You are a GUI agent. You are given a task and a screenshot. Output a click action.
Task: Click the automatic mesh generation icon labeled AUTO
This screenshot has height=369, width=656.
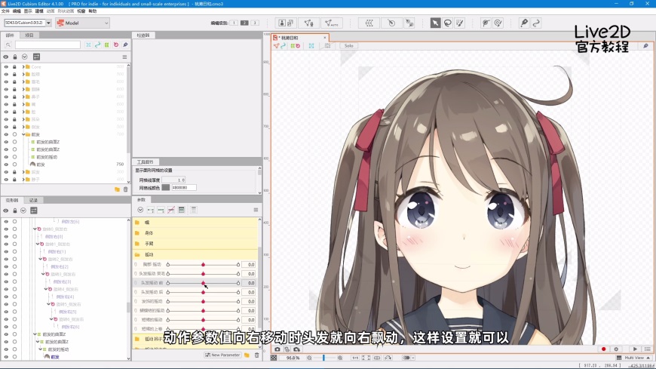coord(331,23)
